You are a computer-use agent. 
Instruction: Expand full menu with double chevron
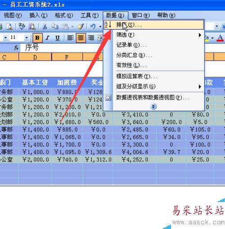[x=153, y=106]
